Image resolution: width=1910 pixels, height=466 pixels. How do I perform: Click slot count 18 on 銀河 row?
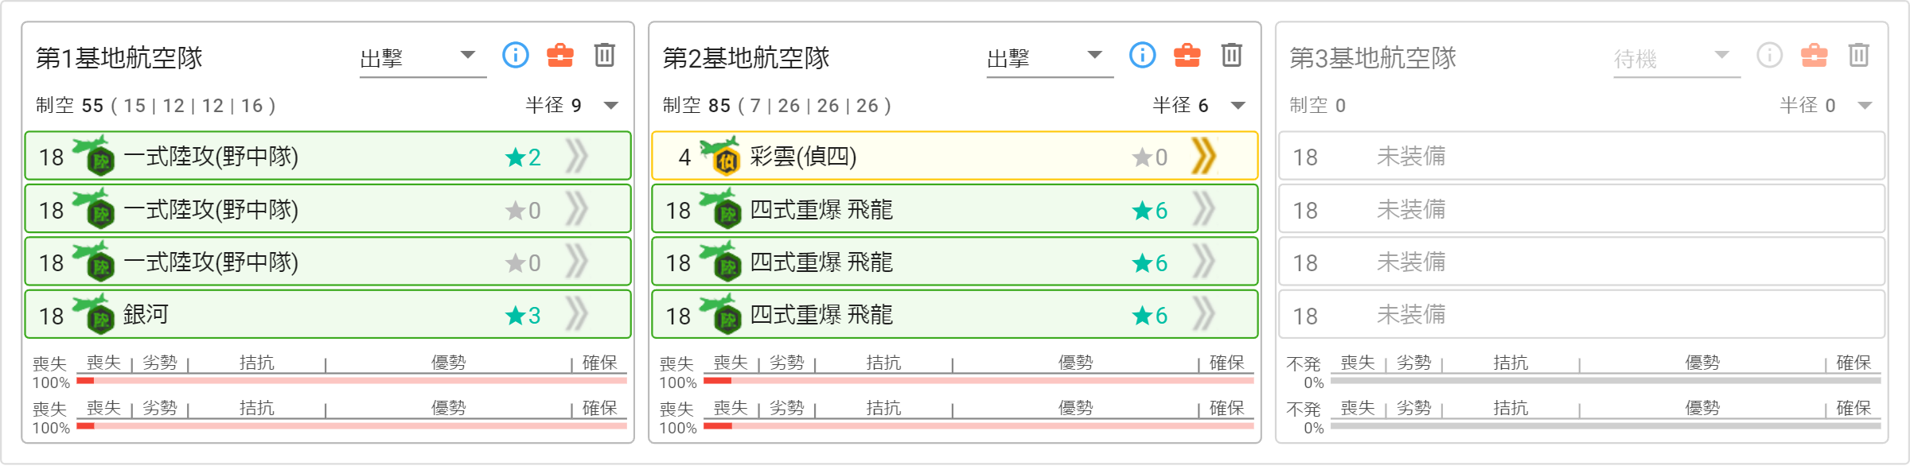click(51, 316)
